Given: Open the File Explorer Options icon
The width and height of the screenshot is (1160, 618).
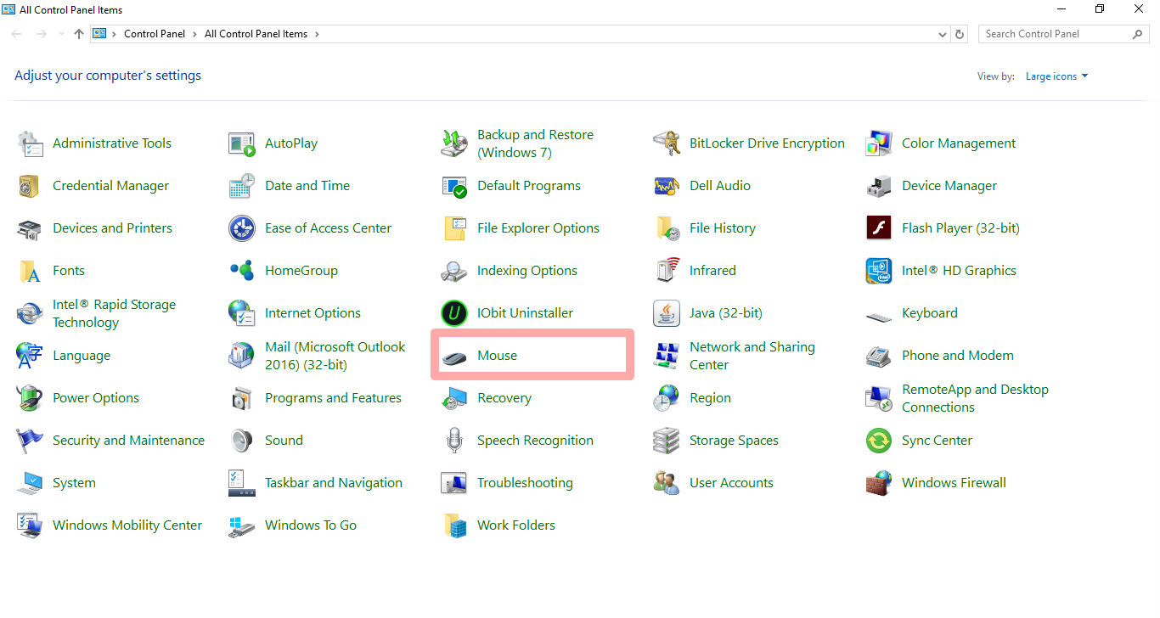Looking at the screenshot, I should (454, 228).
